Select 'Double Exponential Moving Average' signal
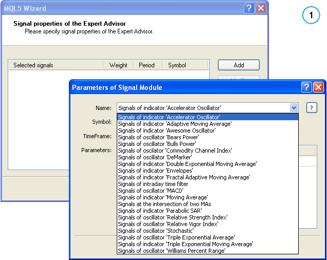327x260 pixels. [208, 164]
